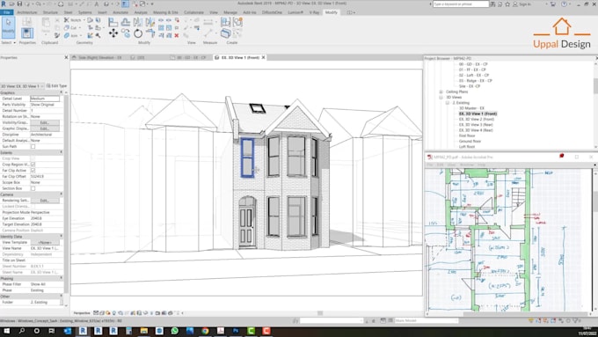Click Edit button for Rendering Settings

click(45, 201)
